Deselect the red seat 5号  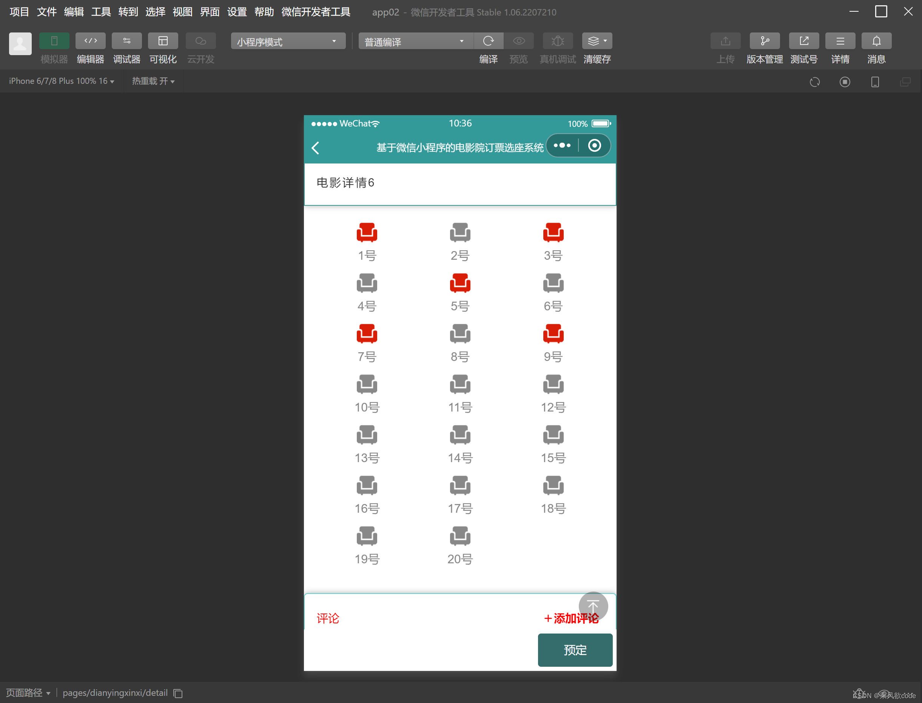tap(460, 283)
